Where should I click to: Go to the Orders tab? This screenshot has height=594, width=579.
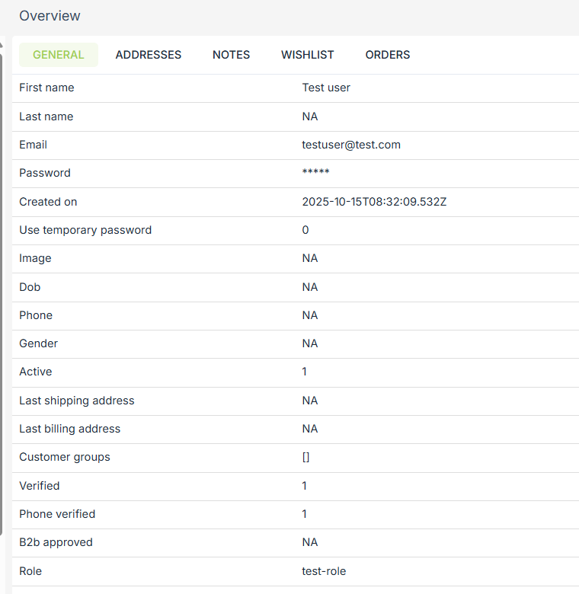pyautogui.click(x=387, y=55)
